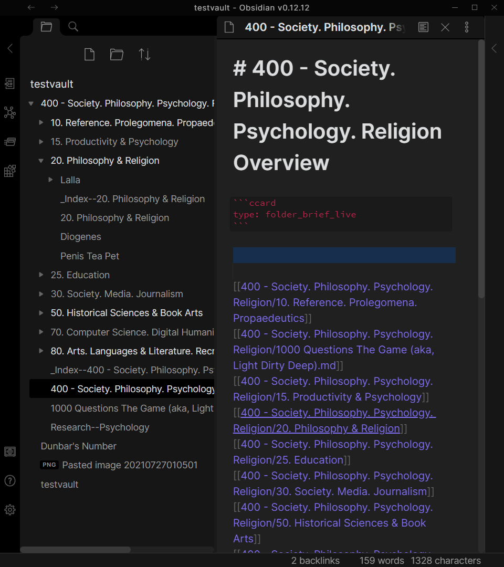
Task: Click the editor vertical scrollbar
Action: pyautogui.click(x=481, y=169)
